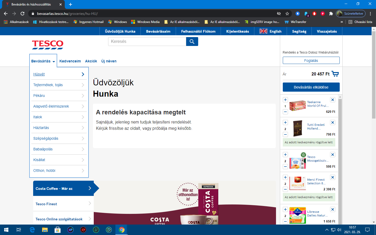This screenshot has height=235, width=376.
Task: Increase quantity of Tutti Eredeti Holland
Action: (x=285, y=122)
